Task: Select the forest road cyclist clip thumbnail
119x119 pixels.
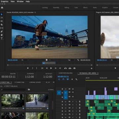Action: pyautogui.click(x=37, y=101)
